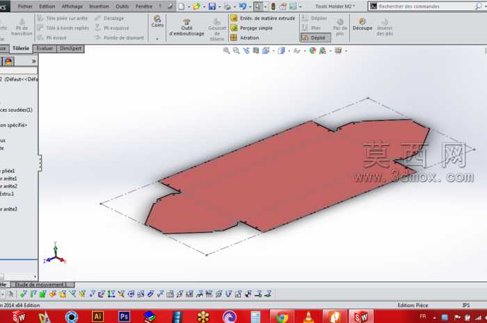The width and height of the screenshot is (487, 323).
Task: Open the Outils menu
Action: [x=122, y=6]
